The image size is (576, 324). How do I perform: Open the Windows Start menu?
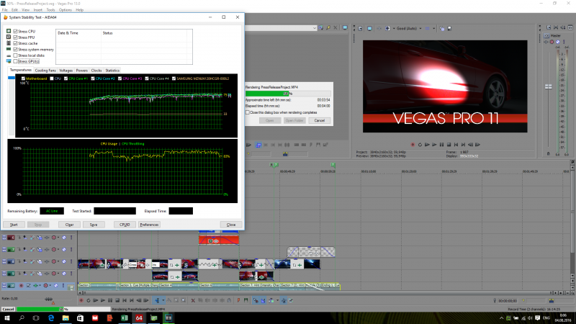[6, 317]
